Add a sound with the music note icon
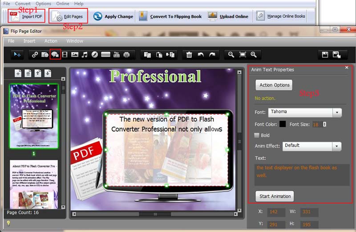Screen dimensions: 356x232 tap(85, 55)
